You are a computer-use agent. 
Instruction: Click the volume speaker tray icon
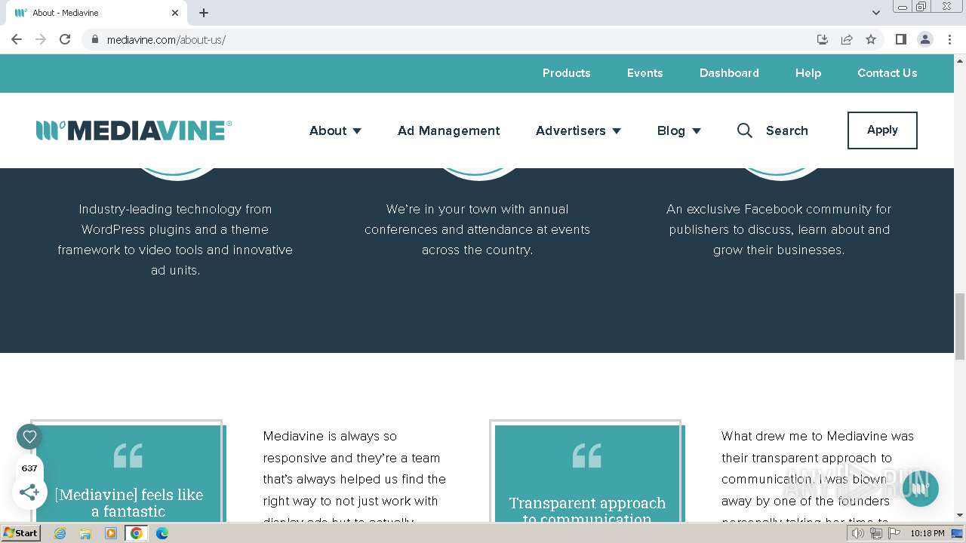(857, 533)
